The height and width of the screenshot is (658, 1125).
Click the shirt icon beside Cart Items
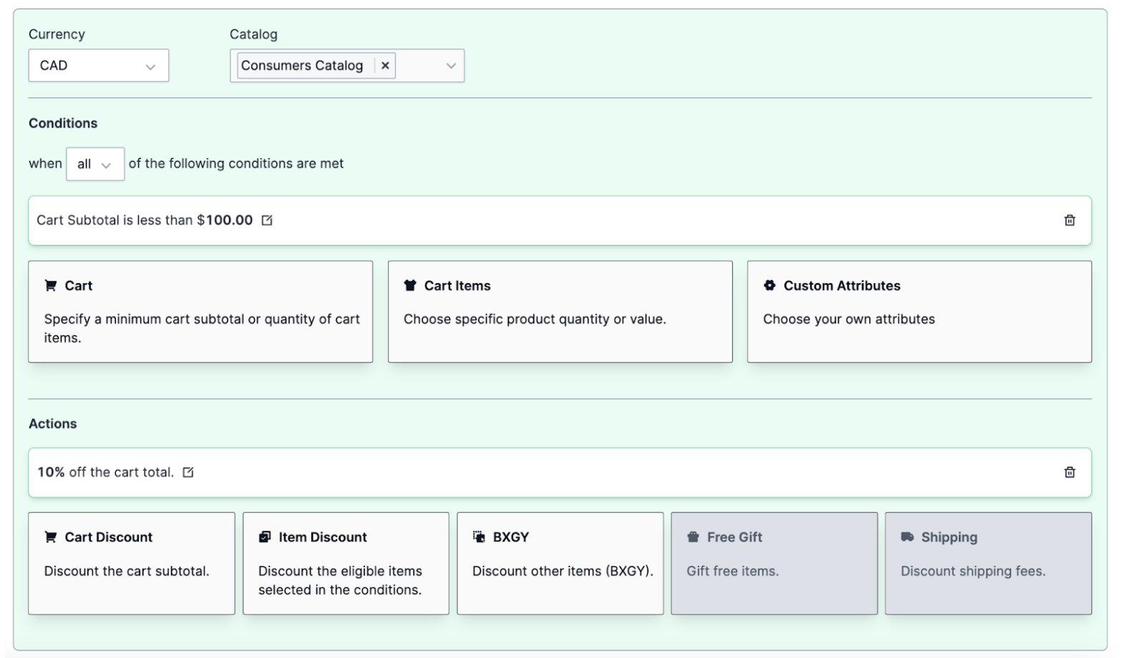[410, 285]
